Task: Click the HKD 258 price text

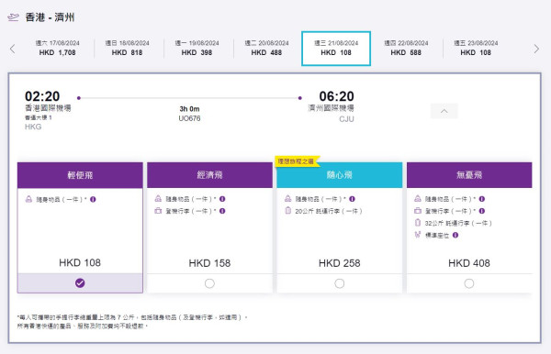Action: [340, 263]
